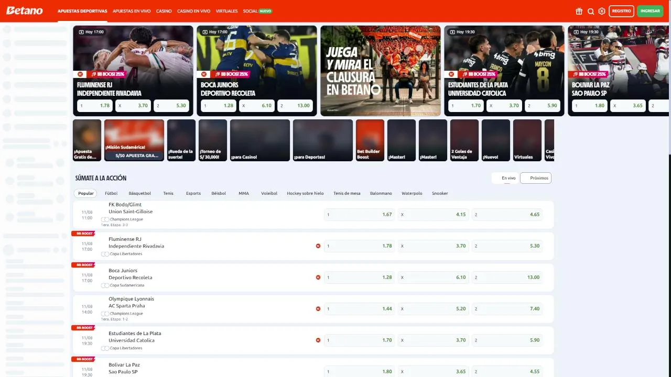This screenshot has height=377, width=671.
Task: Click the BB Boost flag above Boca Juniors row
Action: pyautogui.click(x=83, y=265)
